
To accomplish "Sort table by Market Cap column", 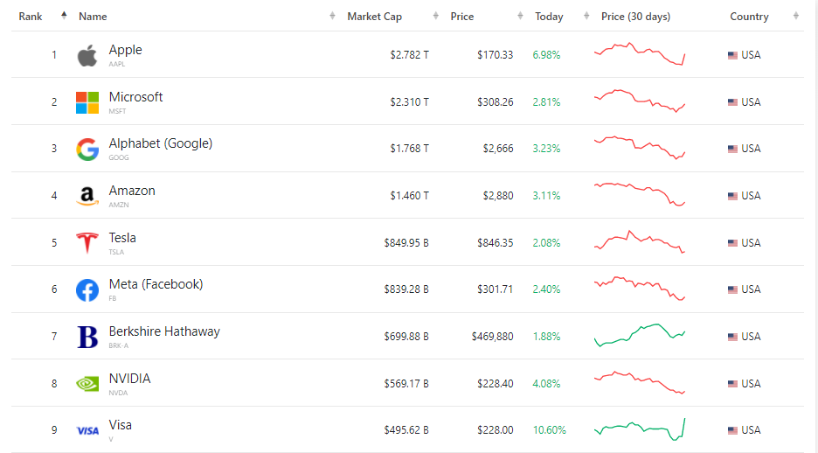I will [375, 17].
